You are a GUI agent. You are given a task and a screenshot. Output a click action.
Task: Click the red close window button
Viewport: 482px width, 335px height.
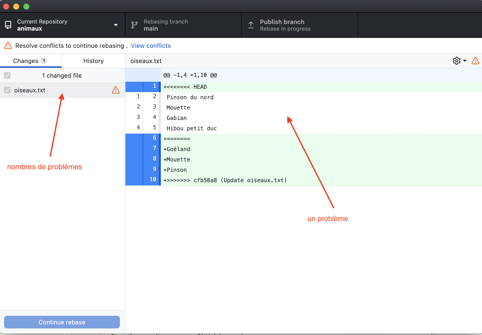(x=6, y=6)
